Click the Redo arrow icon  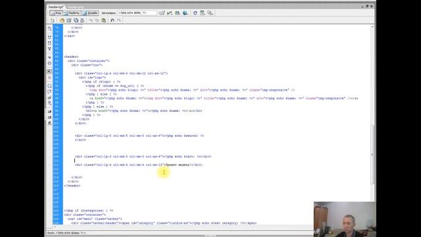pyautogui.click(x=119, y=20)
